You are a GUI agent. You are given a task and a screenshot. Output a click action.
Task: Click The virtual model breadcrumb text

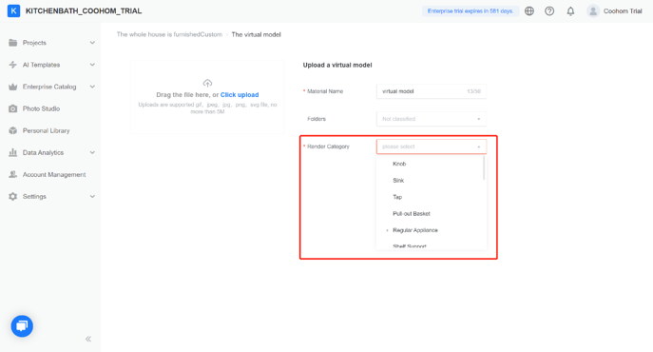[256, 34]
